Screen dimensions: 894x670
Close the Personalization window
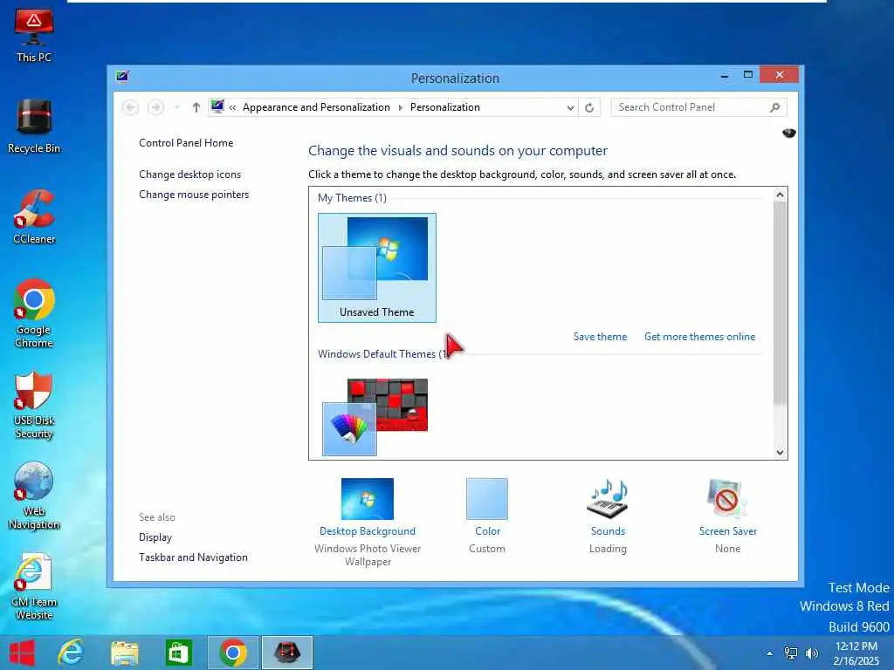(779, 75)
